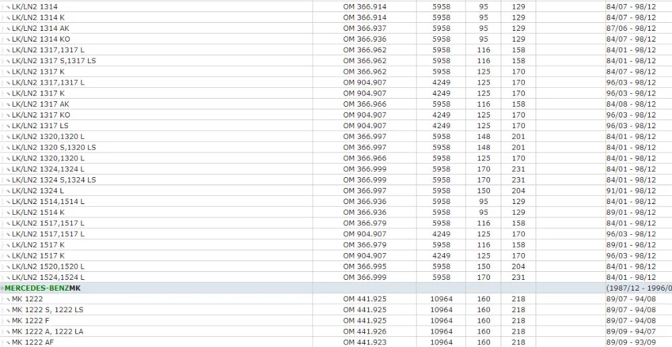Click engine code OM 366.995
672x347 pixels.
coord(365,266)
